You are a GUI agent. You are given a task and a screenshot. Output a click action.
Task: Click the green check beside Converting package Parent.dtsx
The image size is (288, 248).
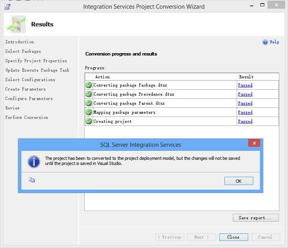pyautogui.click(x=89, y=103)
